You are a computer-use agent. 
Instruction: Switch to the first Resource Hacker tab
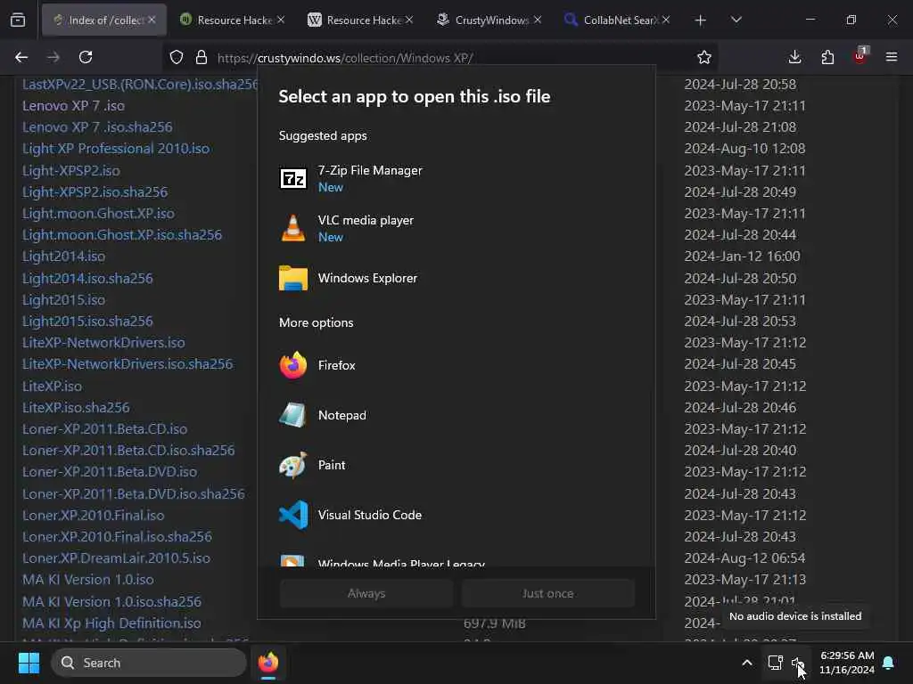click(x=232, y=20)
